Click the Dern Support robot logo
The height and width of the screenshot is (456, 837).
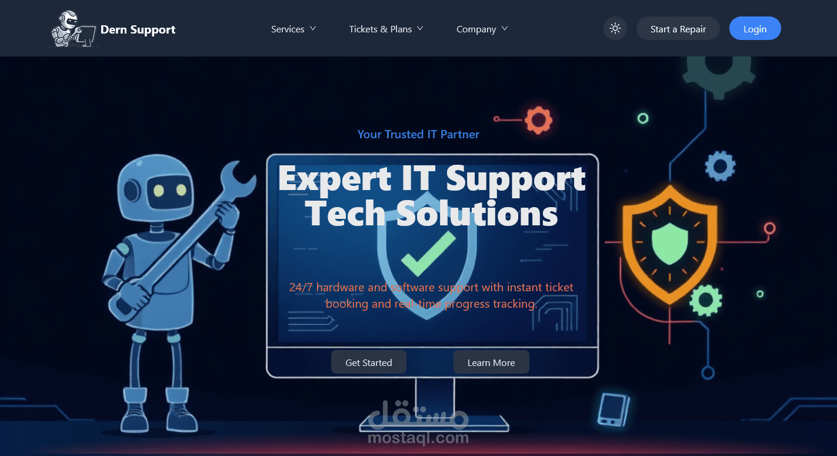(x=72, y=29)
